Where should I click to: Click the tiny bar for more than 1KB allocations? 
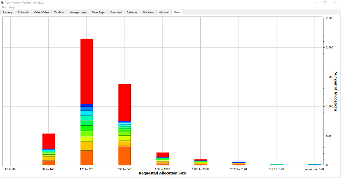tap(315, 164)
